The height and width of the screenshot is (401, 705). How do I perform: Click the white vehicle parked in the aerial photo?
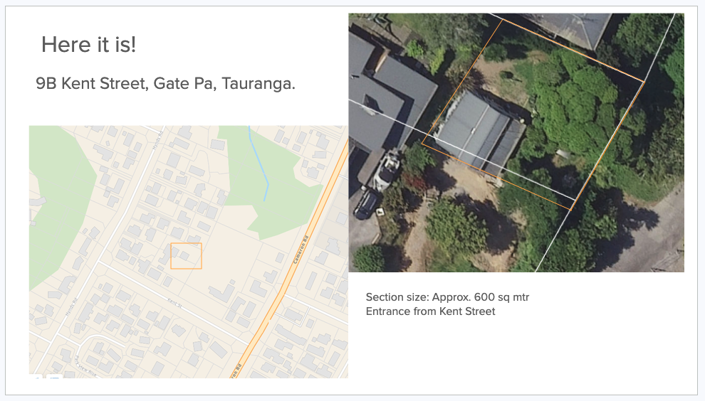[x=386, y=171]
